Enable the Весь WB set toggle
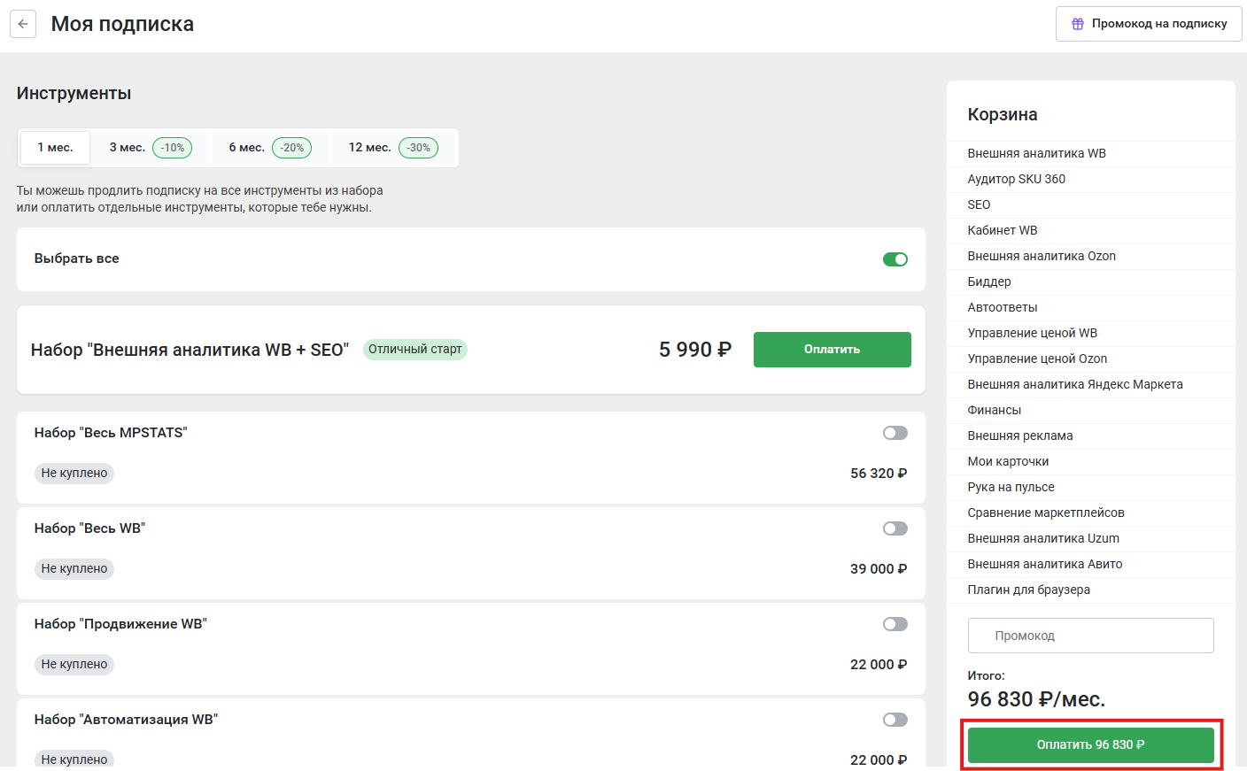This screenshot has height=771, width=1247. point(895,528)
